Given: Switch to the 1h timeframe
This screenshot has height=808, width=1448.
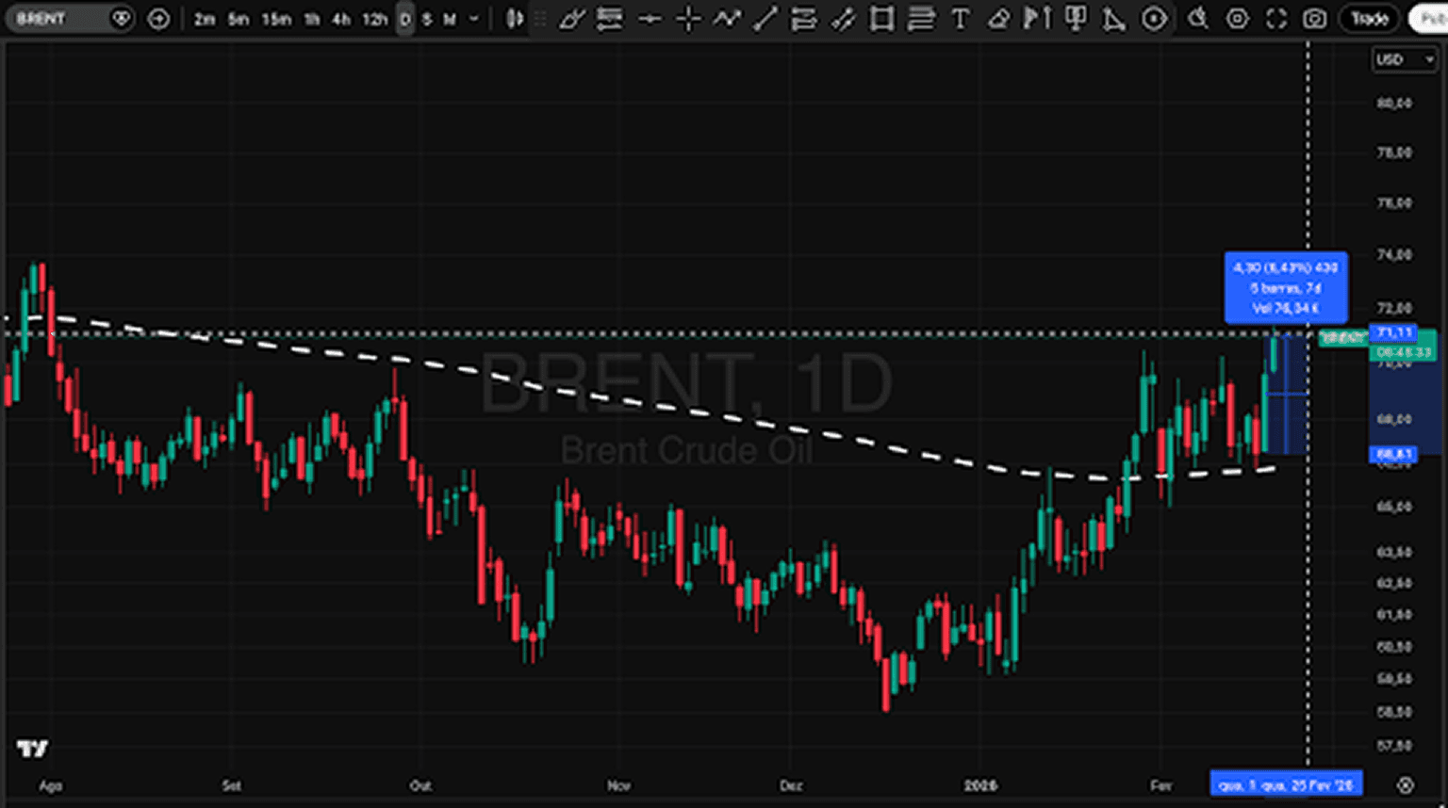Looking at the screenshot, I should point(312,19).
